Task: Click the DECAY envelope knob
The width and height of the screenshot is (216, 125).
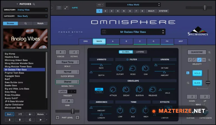Action: [126, 90]
